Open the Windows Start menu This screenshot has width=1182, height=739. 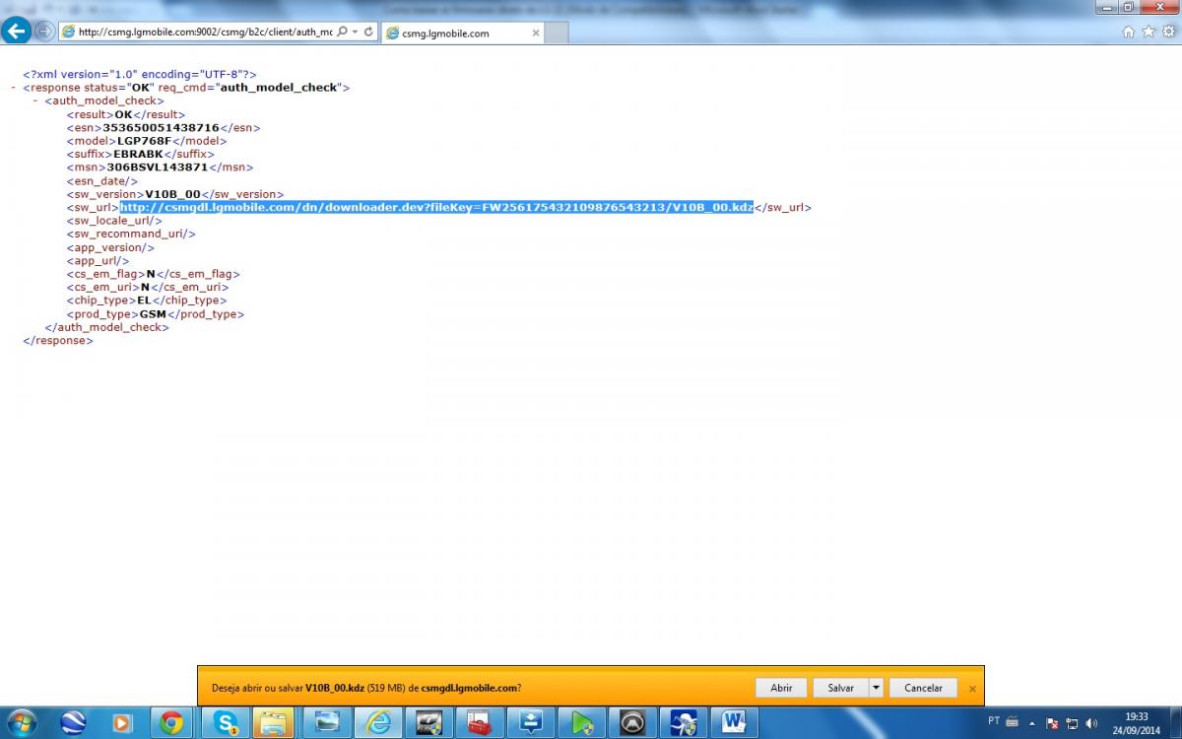(21, 722)
